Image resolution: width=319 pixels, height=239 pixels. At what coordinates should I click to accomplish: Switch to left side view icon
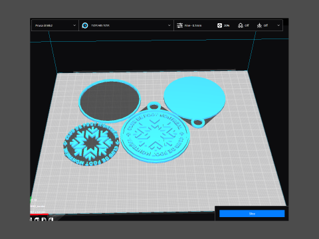[x=44, y=219]
